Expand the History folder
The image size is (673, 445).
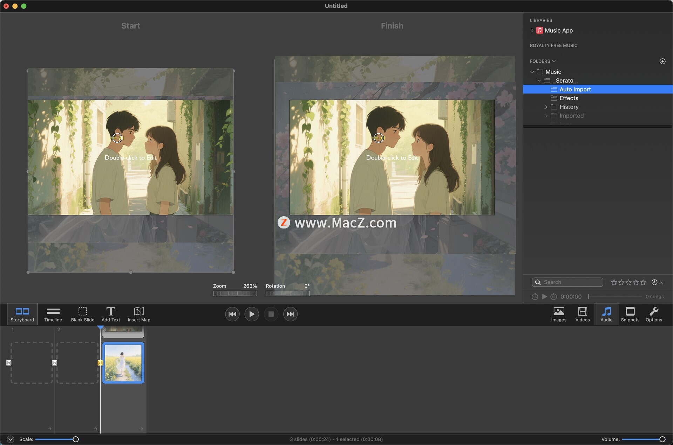point(546,107)
